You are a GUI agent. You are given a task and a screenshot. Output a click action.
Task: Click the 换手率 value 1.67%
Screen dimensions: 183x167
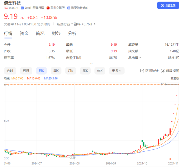pyautogui.click(x=50, y=58)
